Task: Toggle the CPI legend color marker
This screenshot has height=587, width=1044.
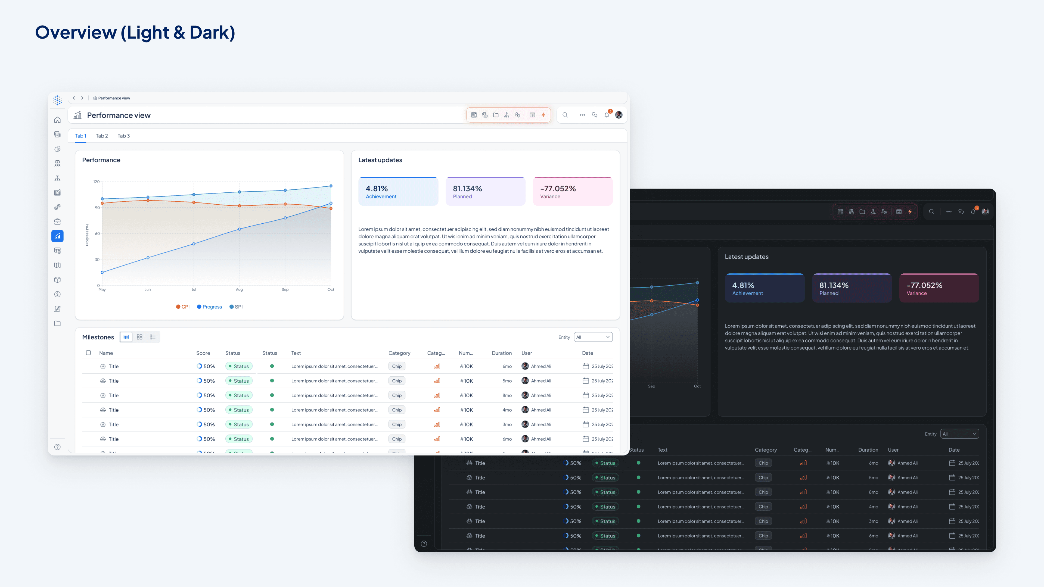Action: (x=178, y=307)
